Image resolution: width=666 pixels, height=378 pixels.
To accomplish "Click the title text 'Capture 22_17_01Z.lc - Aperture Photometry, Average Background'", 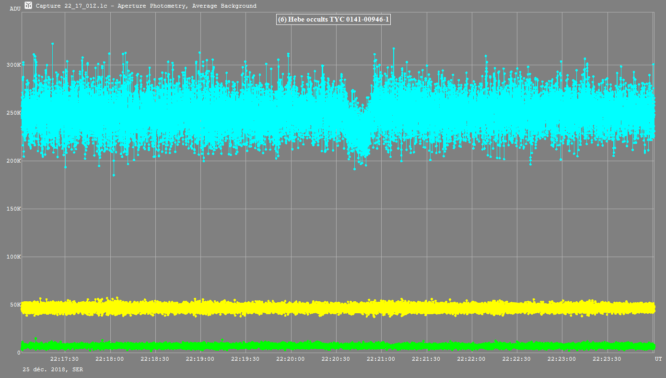I will (x=146, y=6).
